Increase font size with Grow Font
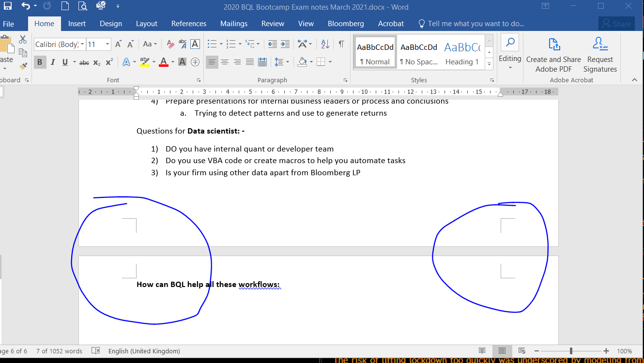This screenshot has width=644, height=363. [x=118, y=44]
